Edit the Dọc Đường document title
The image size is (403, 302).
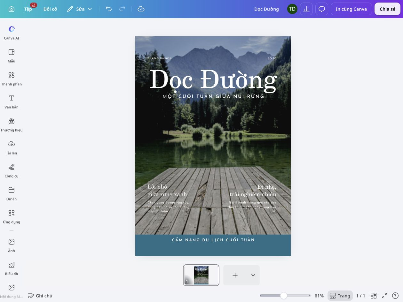266,9
